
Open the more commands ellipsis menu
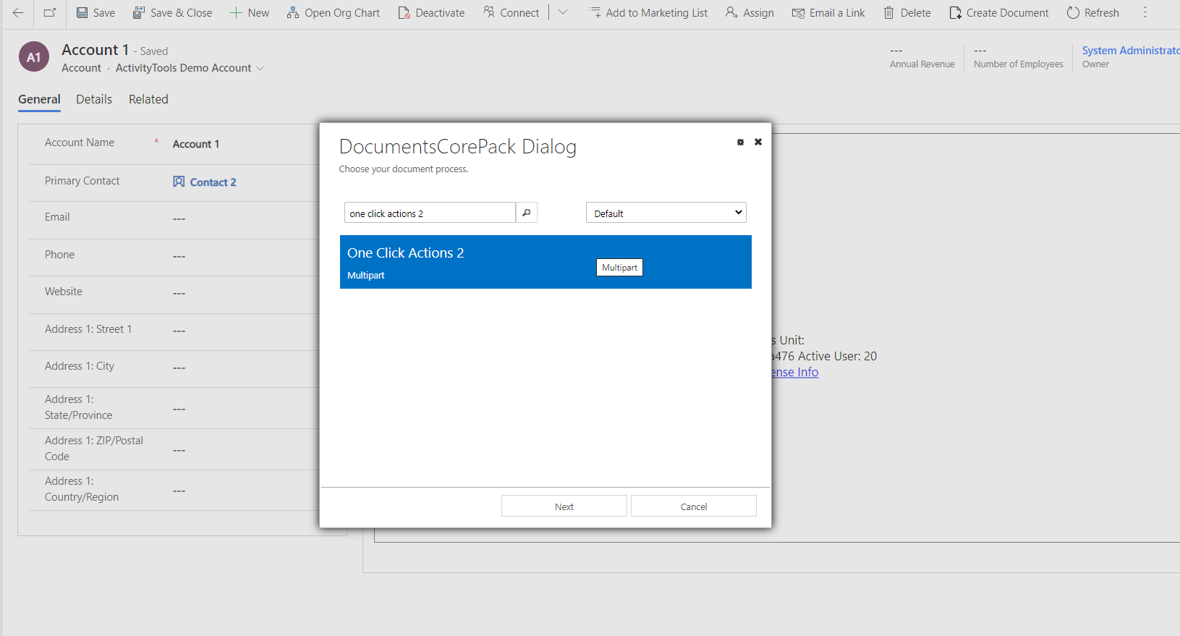(x=1145, y=13)
